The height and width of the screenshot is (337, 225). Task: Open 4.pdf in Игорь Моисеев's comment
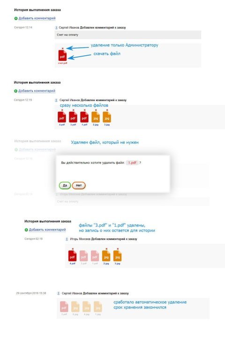(x=72, y=256)
